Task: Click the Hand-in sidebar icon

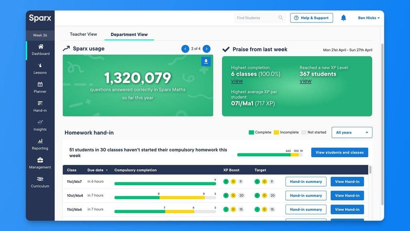Action: (x=40, y=107)
